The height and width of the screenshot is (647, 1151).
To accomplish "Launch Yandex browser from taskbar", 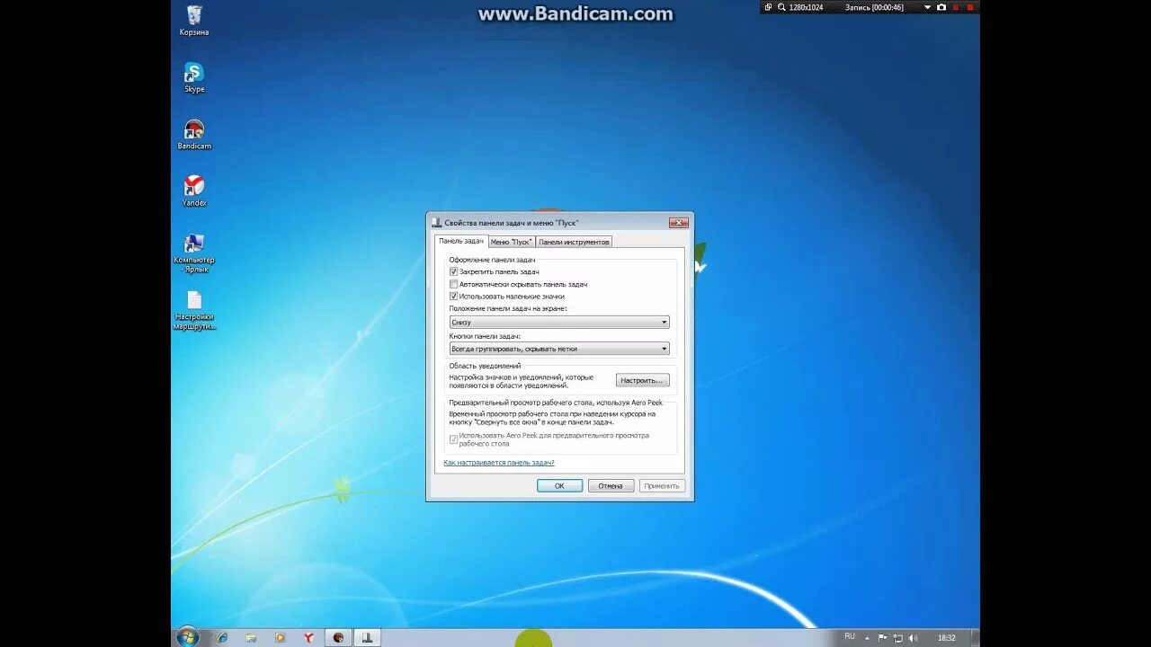I will [x=308, y=637].
